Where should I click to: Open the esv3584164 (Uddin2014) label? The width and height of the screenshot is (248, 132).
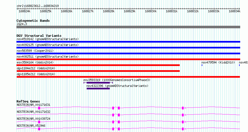pyautogui.click(x=35, y=62)
